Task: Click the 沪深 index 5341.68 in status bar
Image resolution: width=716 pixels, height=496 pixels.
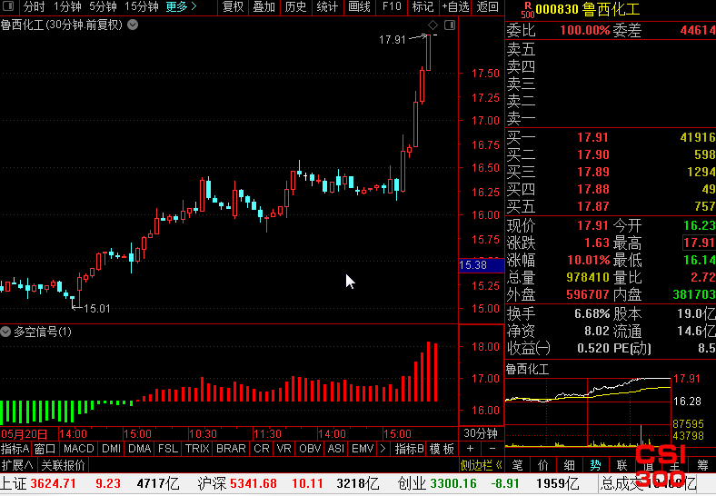Action: tap(254, 483)
